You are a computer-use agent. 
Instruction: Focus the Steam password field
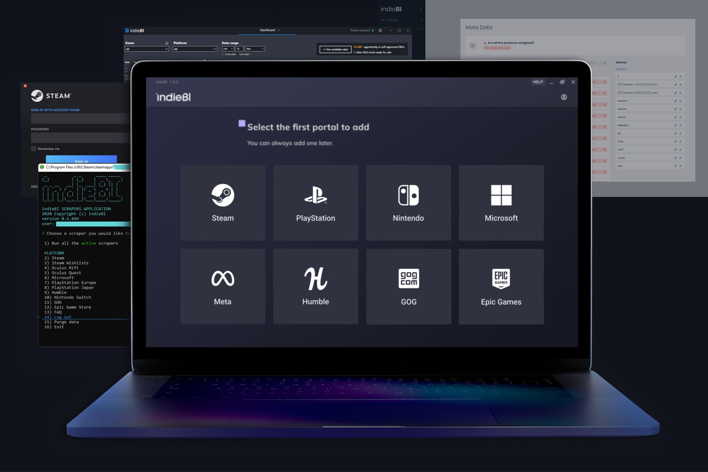click(x=81, y=138)
